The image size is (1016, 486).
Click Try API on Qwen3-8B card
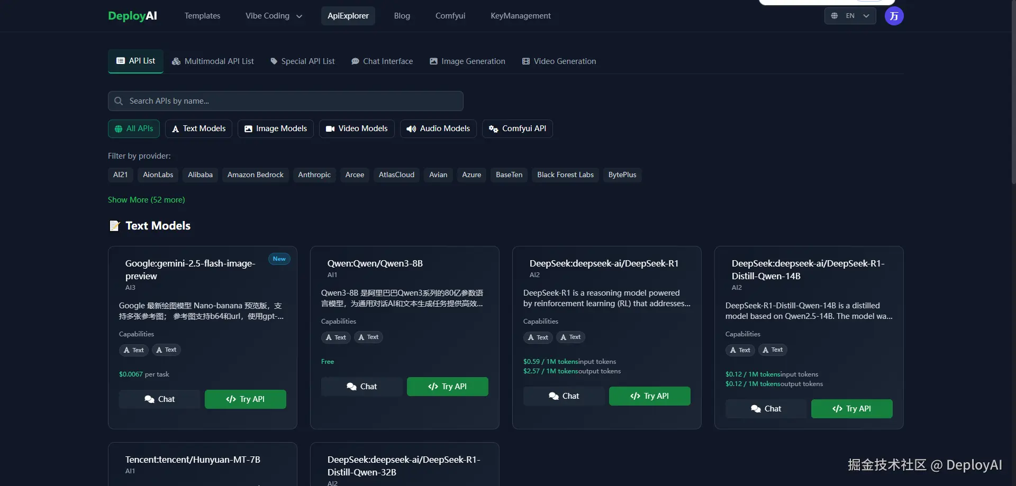[448, 387]
